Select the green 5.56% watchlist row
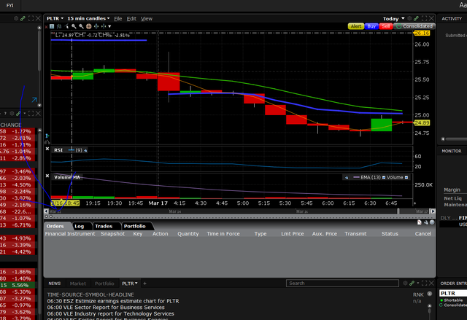467x320 pixels. (18, 285)
